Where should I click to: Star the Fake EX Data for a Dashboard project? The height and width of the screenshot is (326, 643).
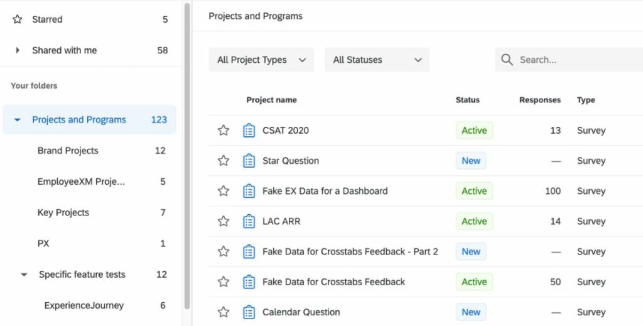(x=224, y=191)
